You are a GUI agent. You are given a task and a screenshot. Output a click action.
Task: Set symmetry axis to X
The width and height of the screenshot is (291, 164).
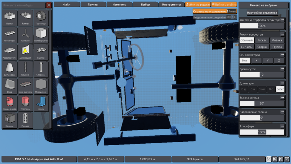[x=256, y=61]
